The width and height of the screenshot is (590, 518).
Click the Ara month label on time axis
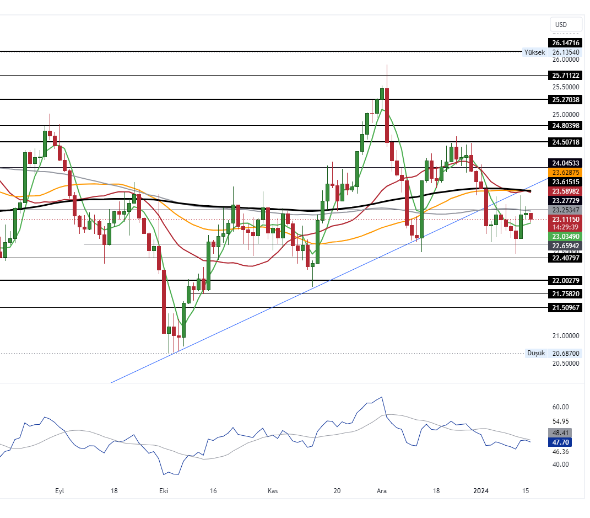(x=382, y=491)
